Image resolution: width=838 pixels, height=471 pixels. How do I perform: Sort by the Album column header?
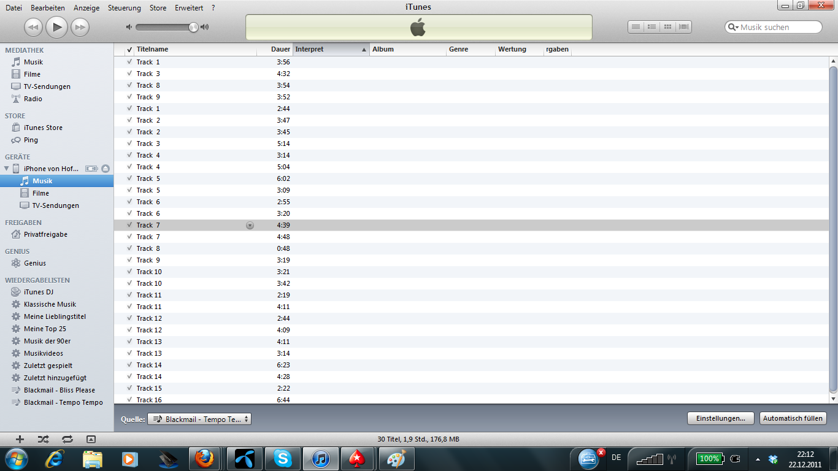pos(408,50)
